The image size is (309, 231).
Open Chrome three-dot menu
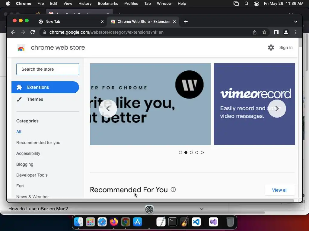(296, 32)
